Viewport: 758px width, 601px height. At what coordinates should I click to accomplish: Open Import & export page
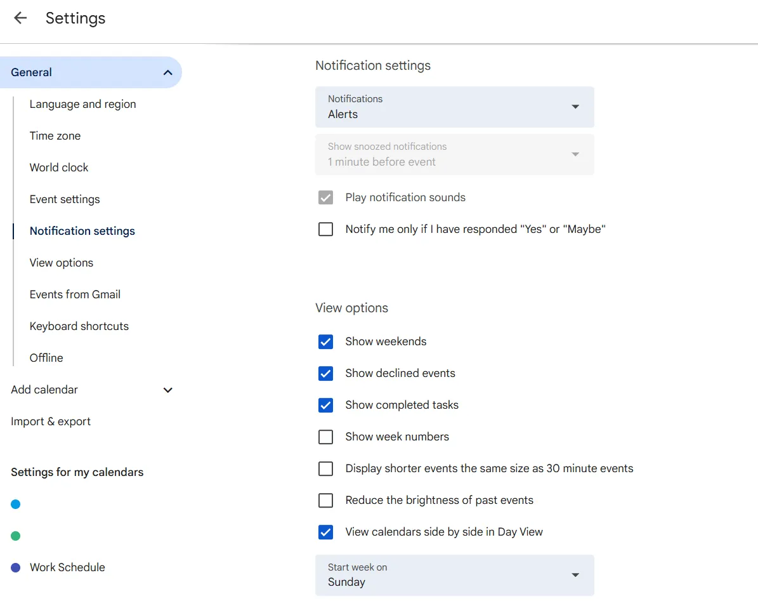click(50, 421)
